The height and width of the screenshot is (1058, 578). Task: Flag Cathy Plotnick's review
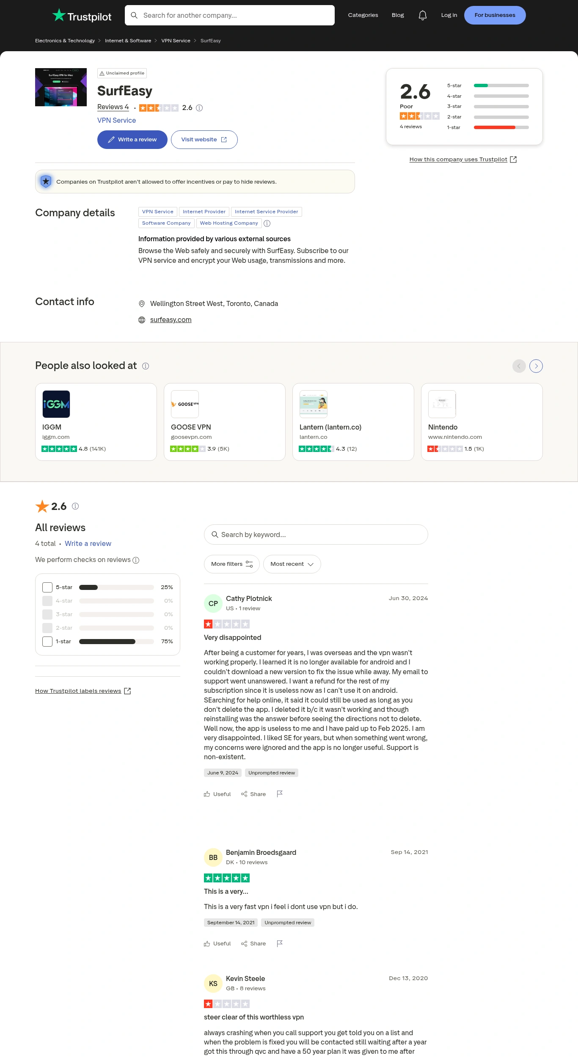(279, 794)
